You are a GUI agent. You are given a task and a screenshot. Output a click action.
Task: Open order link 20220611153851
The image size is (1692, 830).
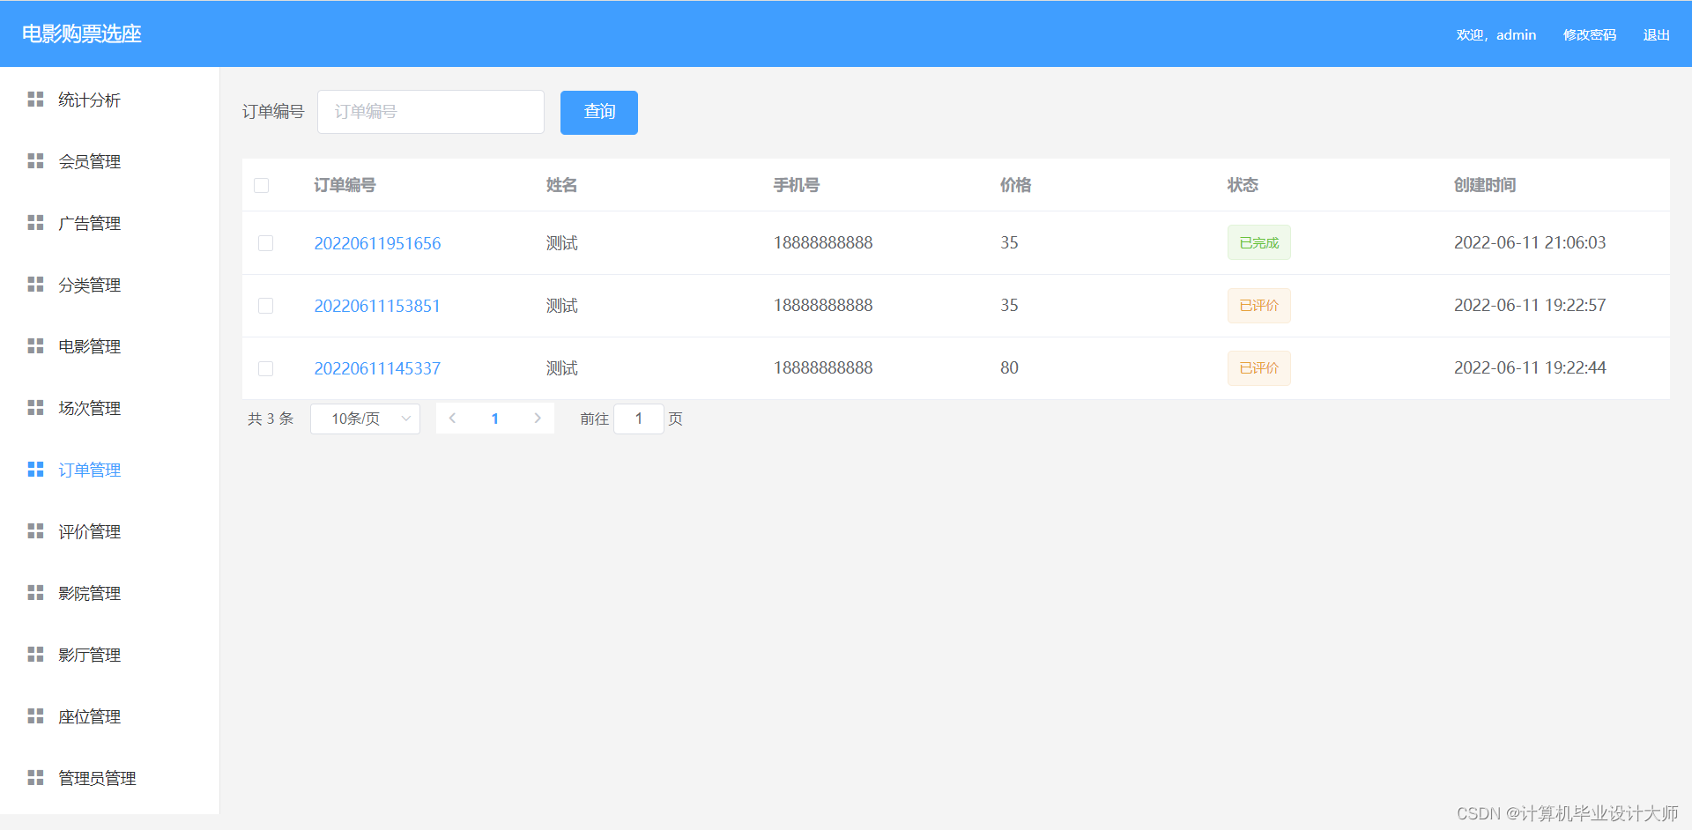[x=377, y=306]
